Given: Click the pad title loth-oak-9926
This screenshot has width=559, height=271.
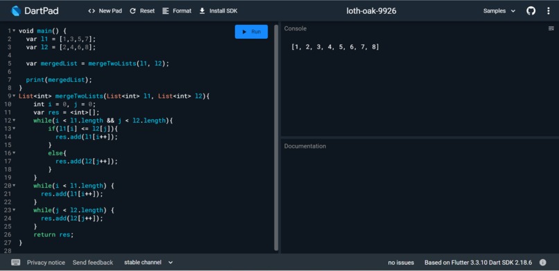Looking at the screenshot, I should click(x=371, y=11).
